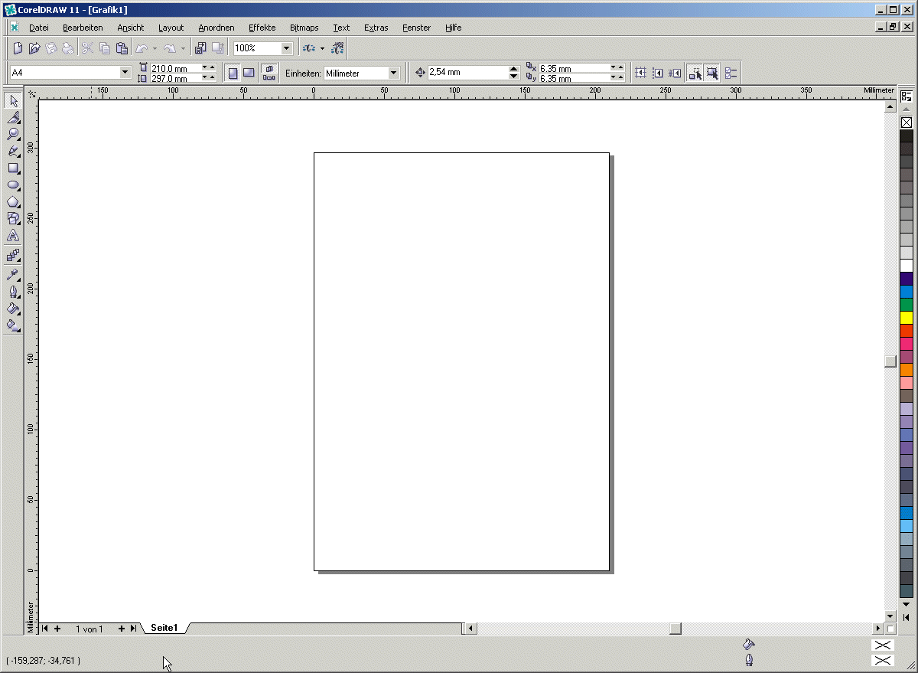Viewport: 918px width, 673px height.
Task: Open the Bitmaps menu
Action: (304, 28)
